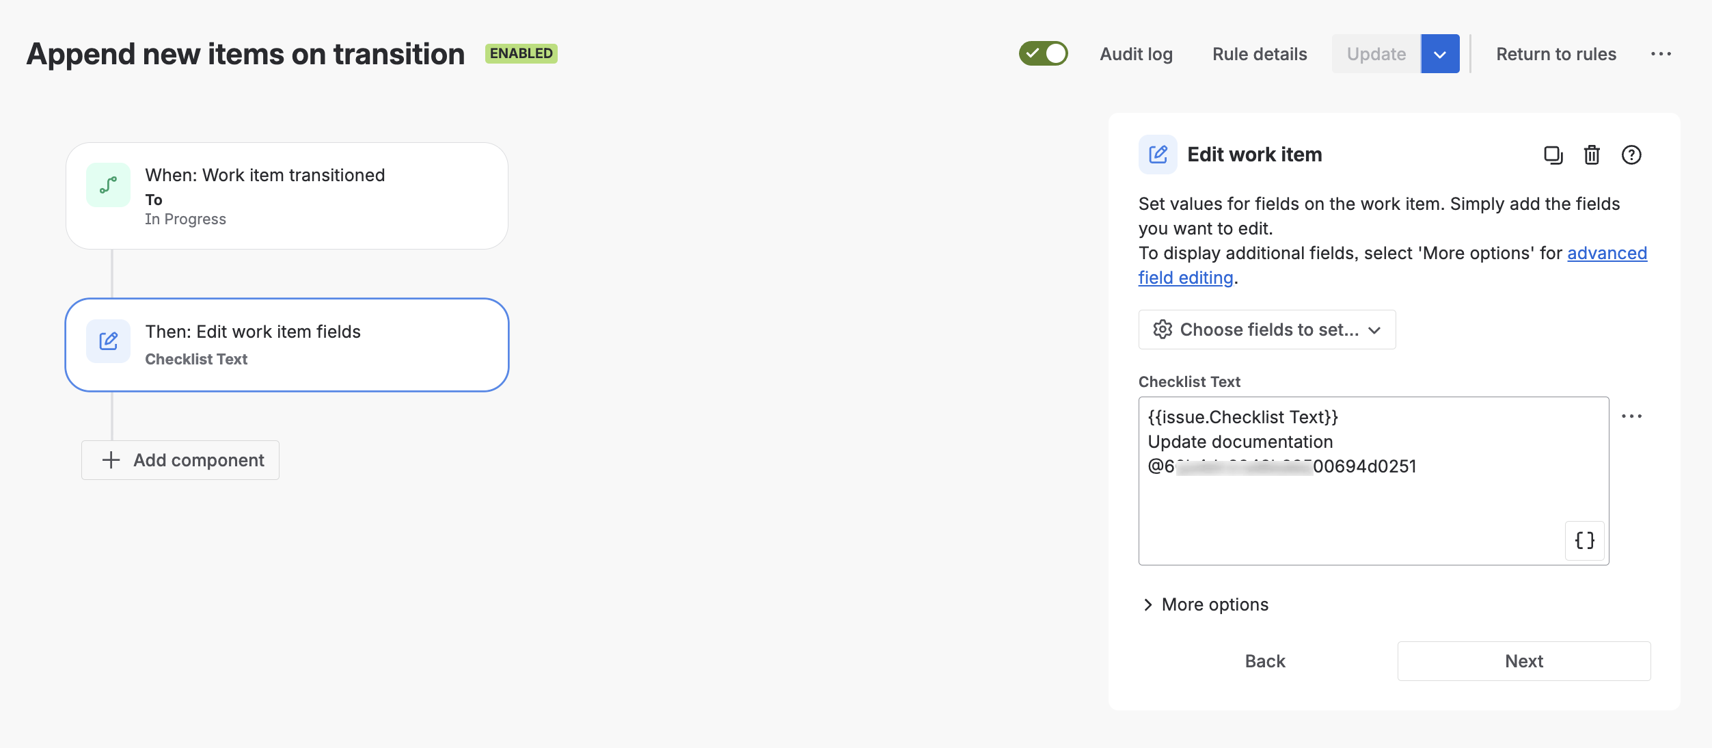Click Next to confirm the action

tap(1523, 660)
